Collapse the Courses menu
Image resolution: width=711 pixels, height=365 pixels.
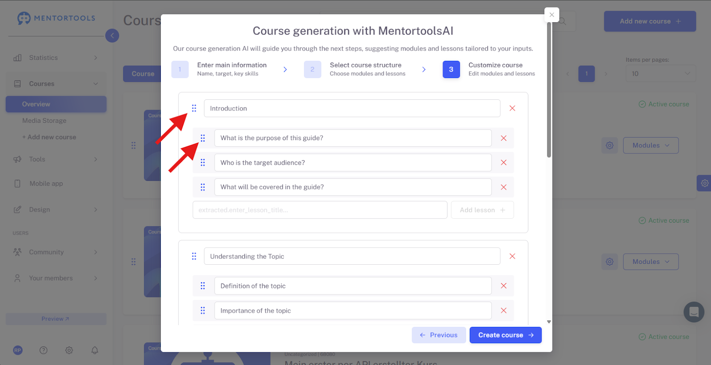56,84
